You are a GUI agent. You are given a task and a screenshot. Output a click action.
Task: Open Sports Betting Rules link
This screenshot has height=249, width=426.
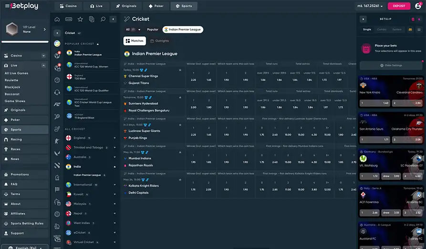25,224
